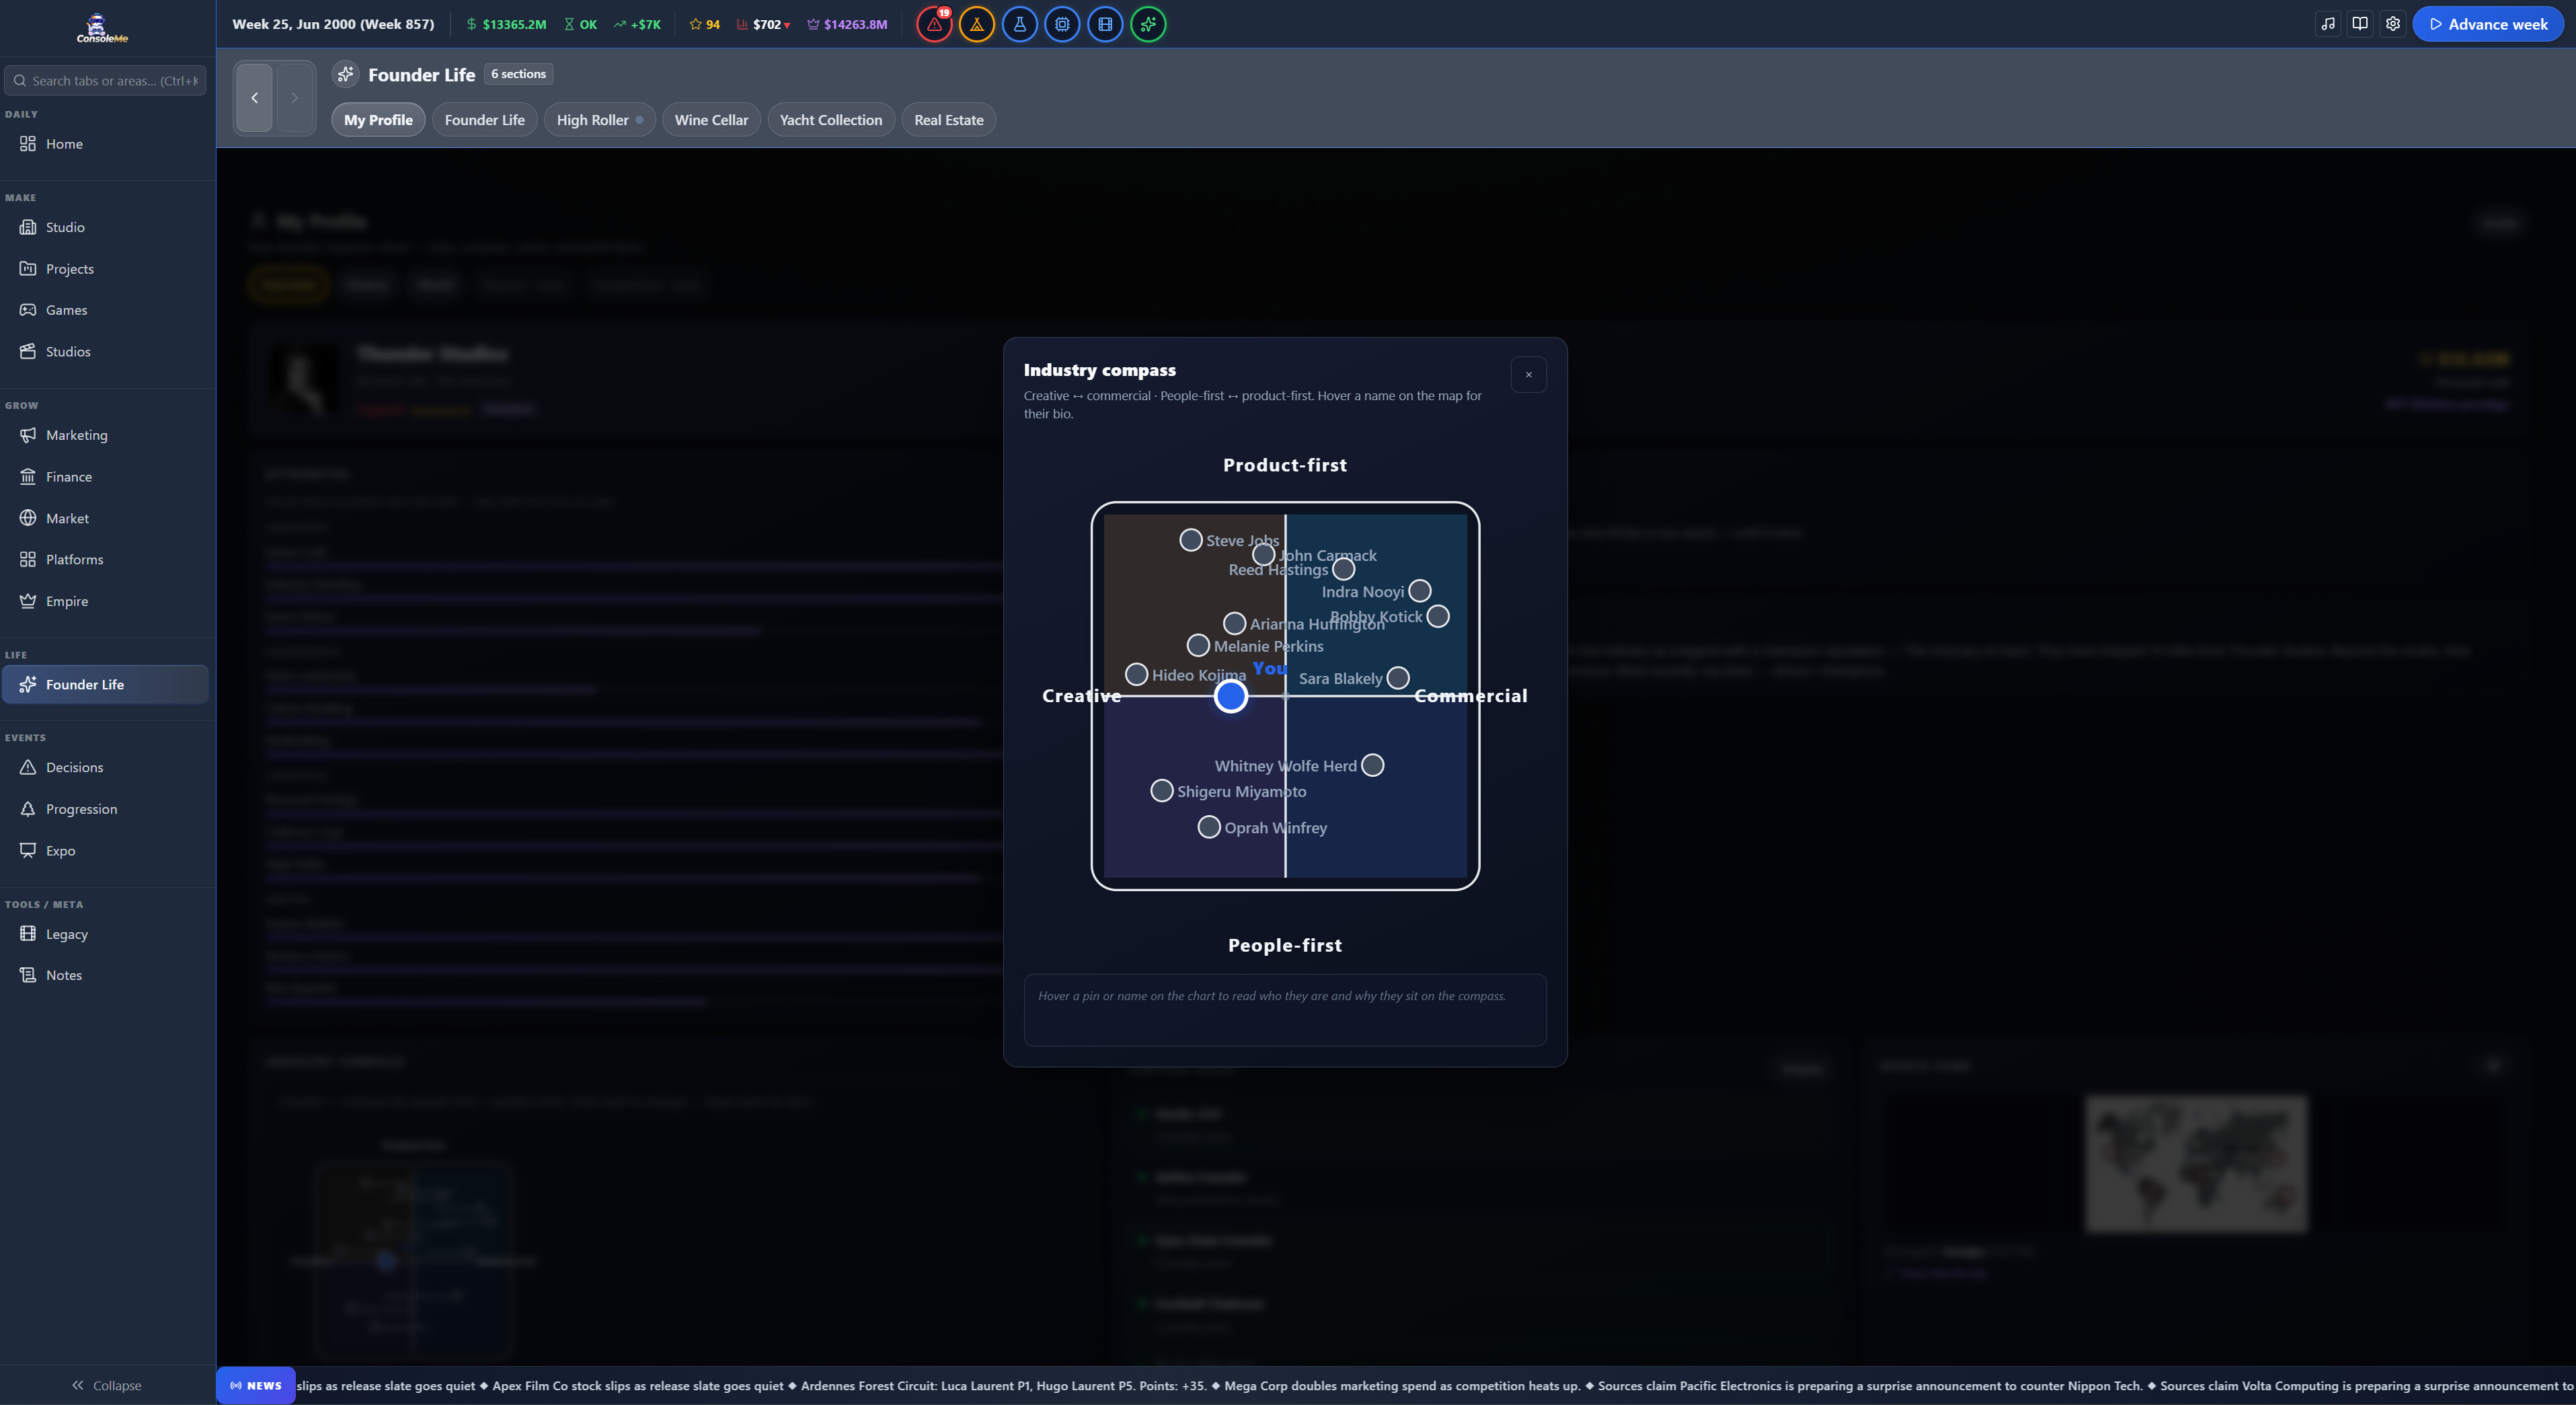The width and height of the screenshot is (2576, 1405).
Task: Open the Market section
Action: pyautogui.click(x=105, y=518)
